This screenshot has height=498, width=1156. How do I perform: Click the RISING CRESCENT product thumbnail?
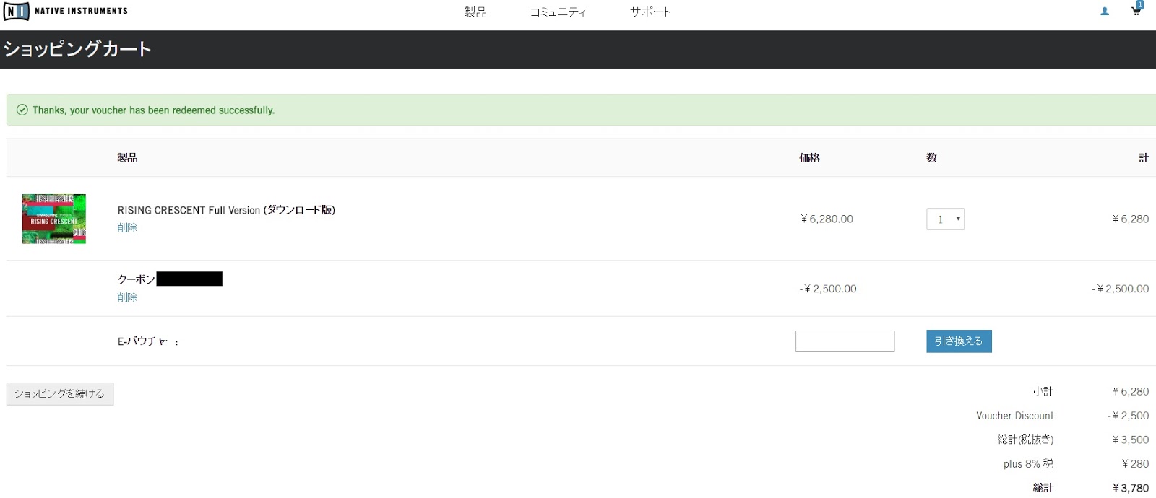pos(54,219)
